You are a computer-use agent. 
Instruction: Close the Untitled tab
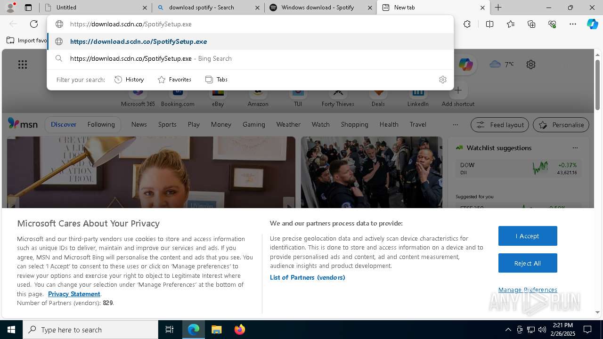click(145, 8)
